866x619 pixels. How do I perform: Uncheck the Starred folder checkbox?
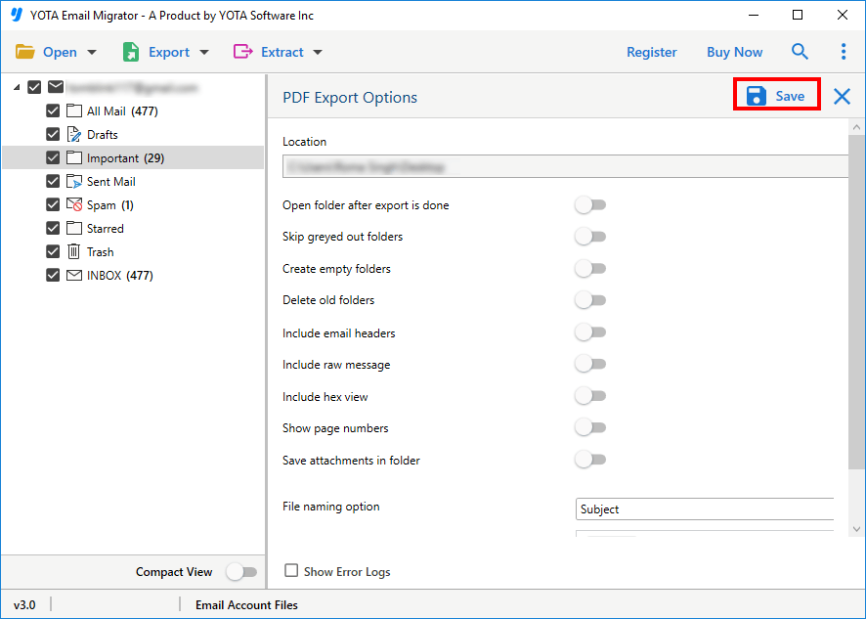coord(53,228)
